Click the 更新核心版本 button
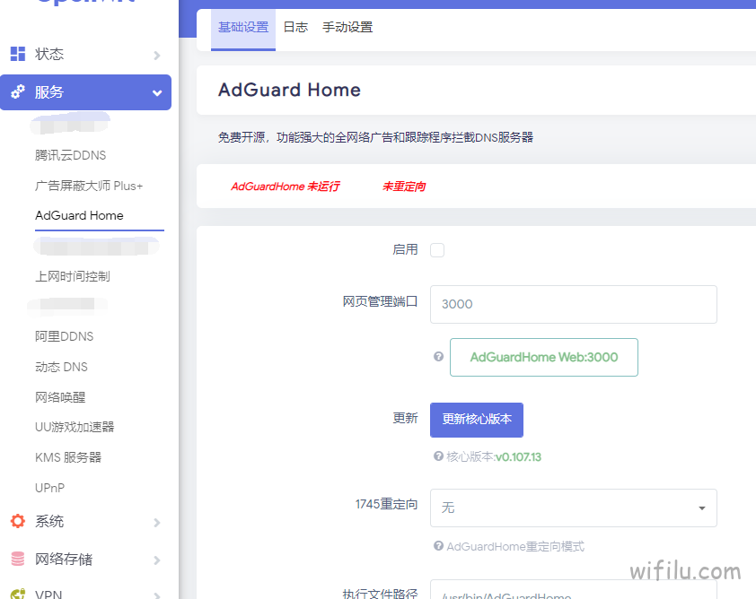Image resolution: width=756 pixels, height=599 pixels. [477, 420]
